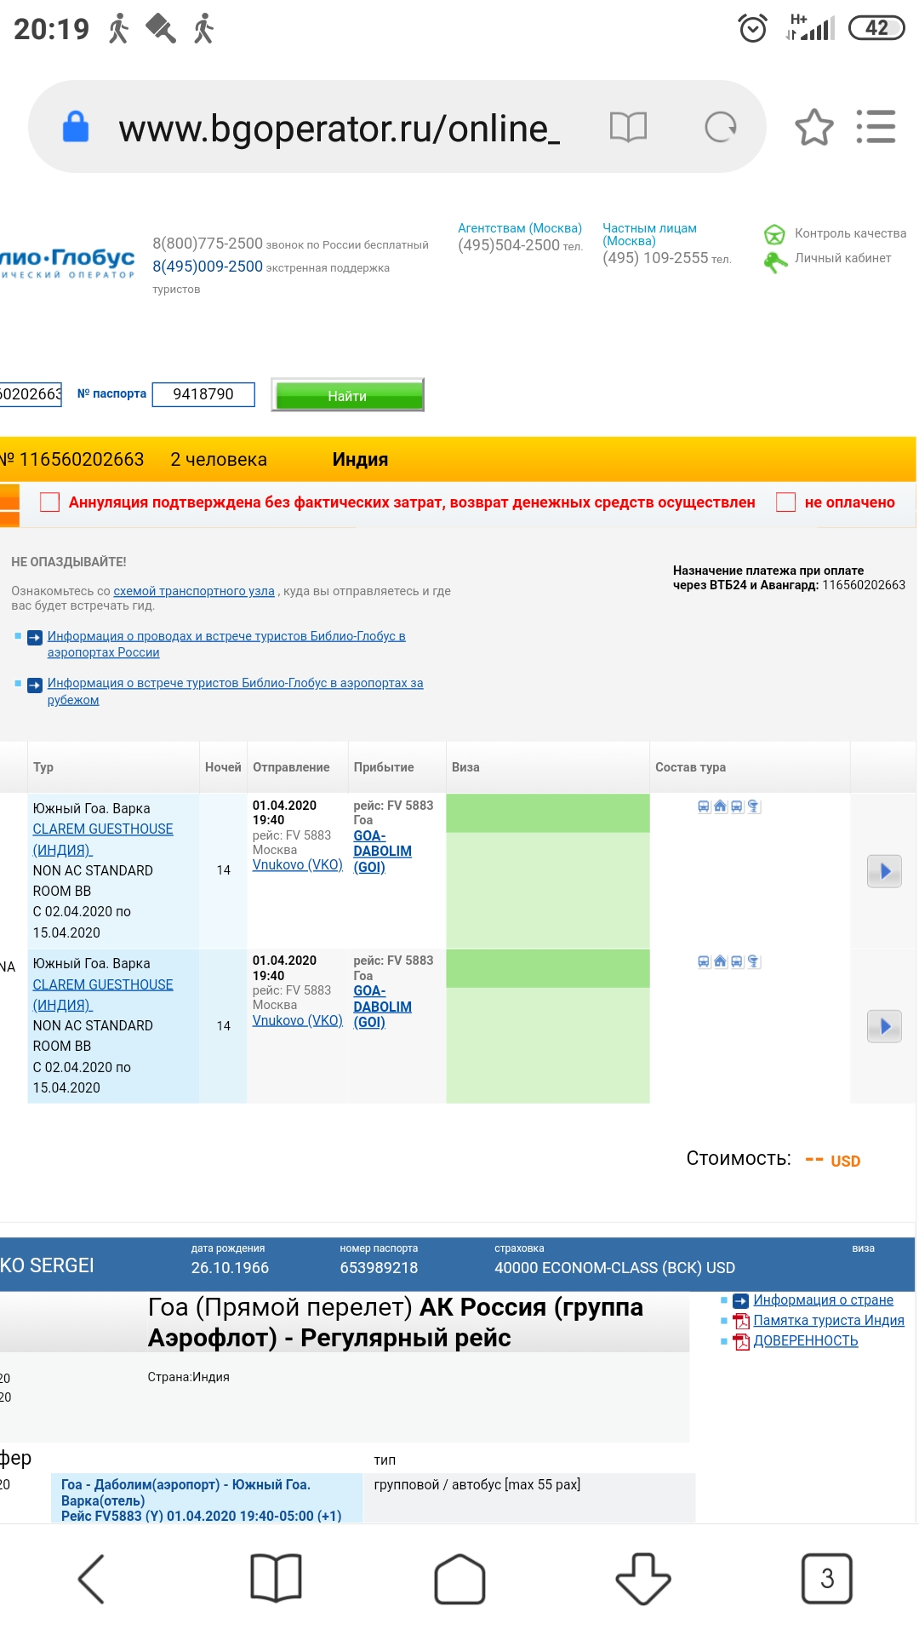Open info about meeting tourists in Russian airports

pos(226,644)
